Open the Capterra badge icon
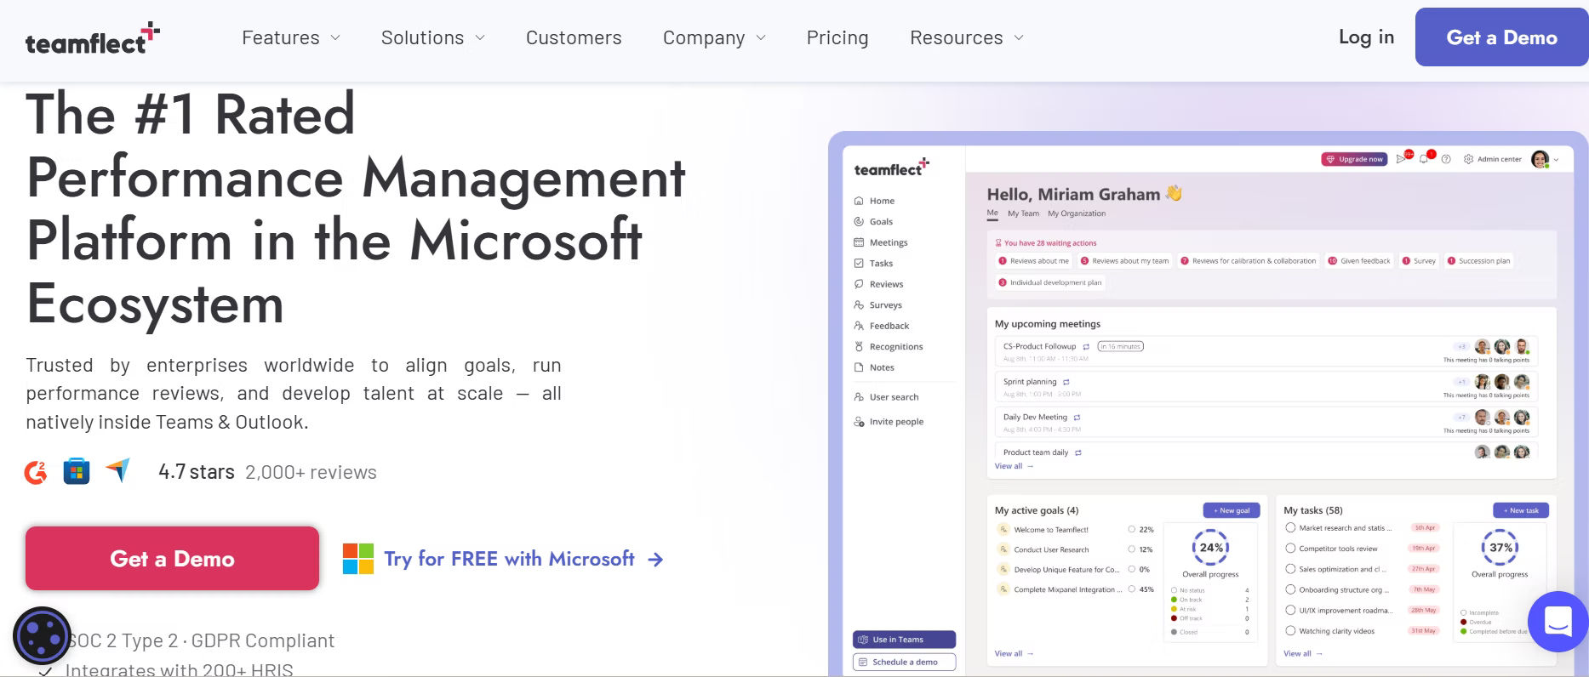1589x677 pixels. 117,469
